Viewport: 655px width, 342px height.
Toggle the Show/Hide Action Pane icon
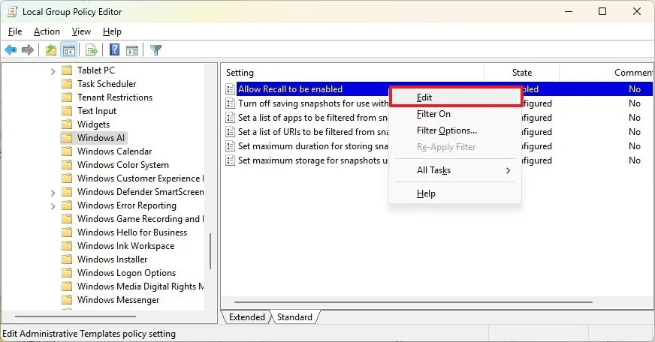132,50
